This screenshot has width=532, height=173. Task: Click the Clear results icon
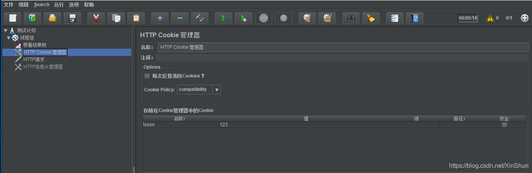(x=307, y=18)
